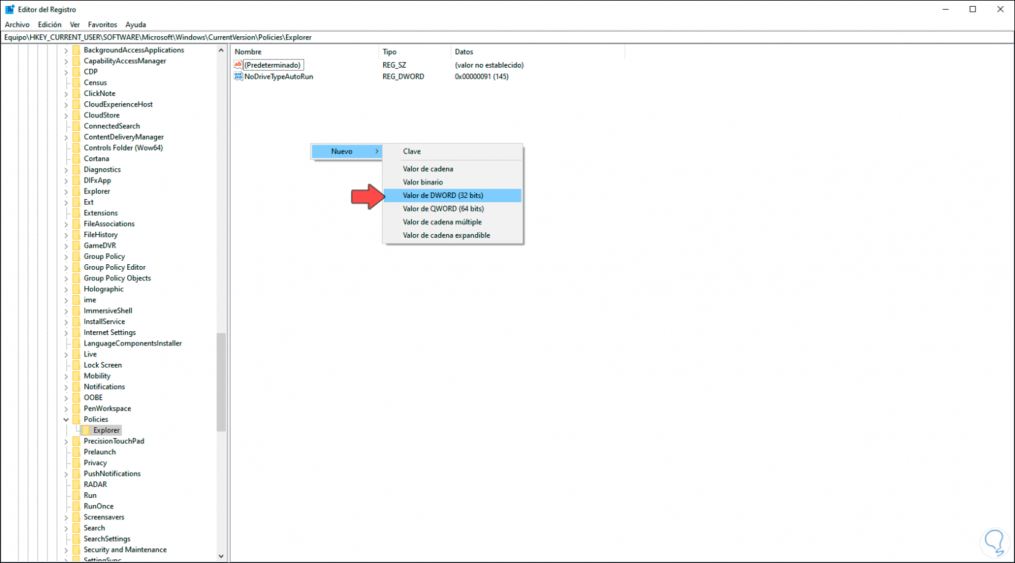Viewport: 1015px width, 563px height.
Task: Select the Group Policy Editor key label
Action: [x=115, y=267]
